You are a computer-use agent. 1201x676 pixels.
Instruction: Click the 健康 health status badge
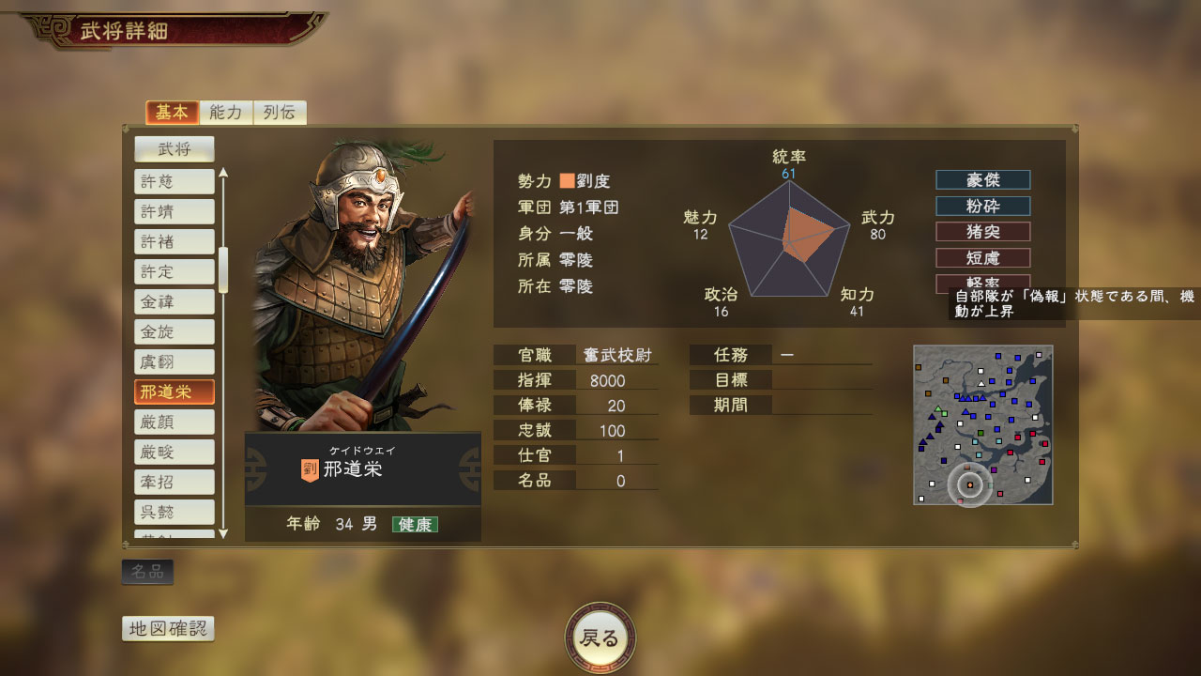point(415,525)
